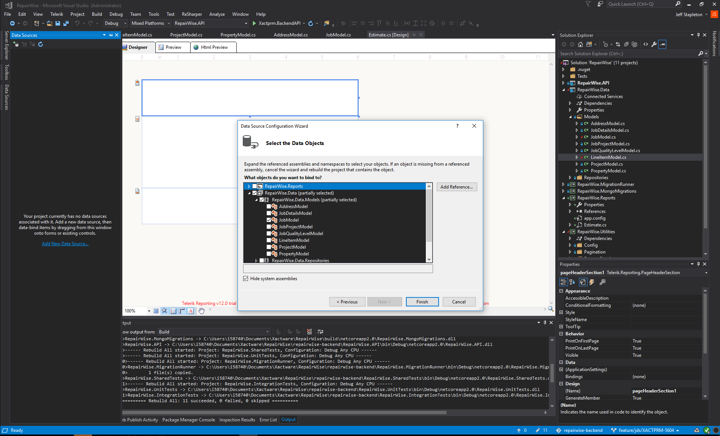This screenshot has height=436, width=720.
Task: Navigate backward with the blue arrow icon
Action: pos(12,23)
